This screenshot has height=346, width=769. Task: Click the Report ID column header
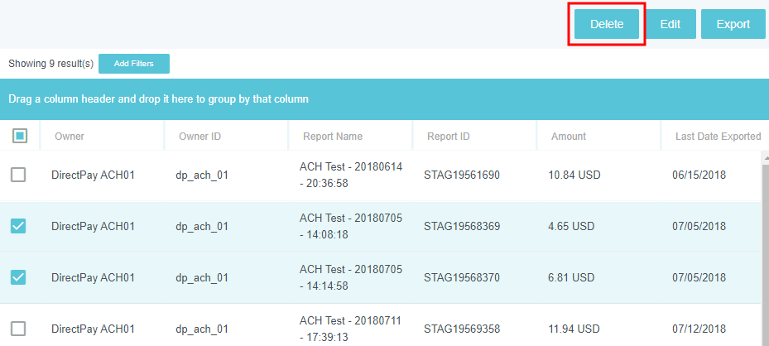[448, 137]
